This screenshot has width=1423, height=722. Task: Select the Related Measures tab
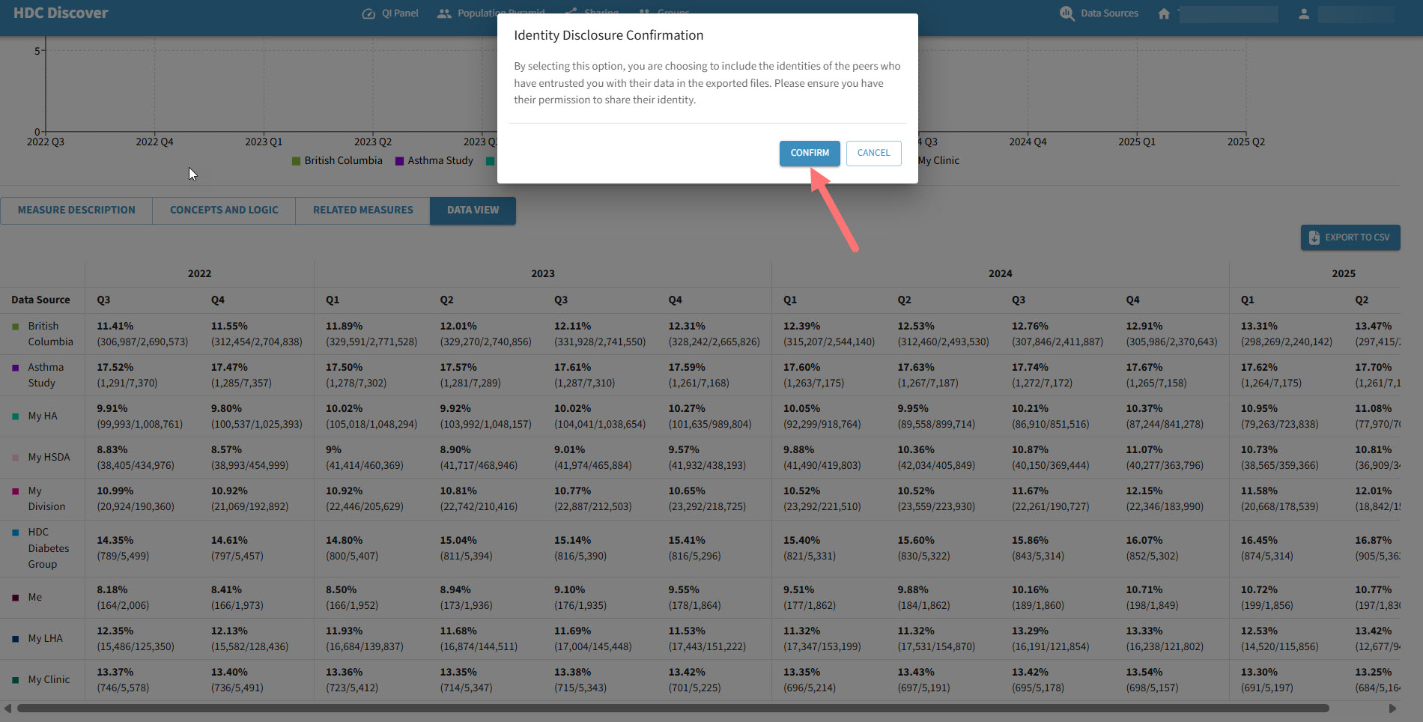[362, 210]
